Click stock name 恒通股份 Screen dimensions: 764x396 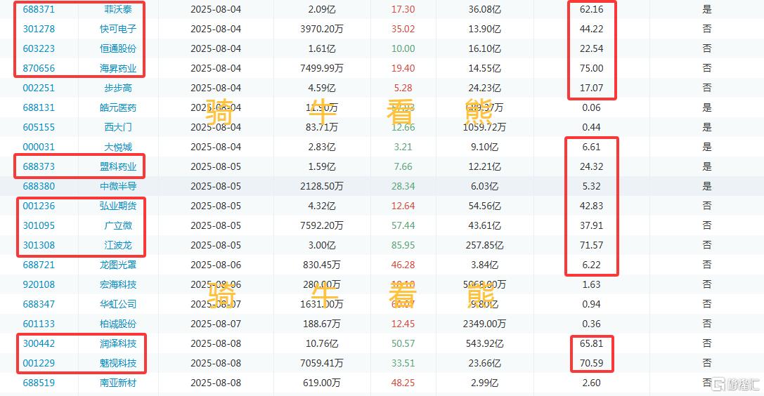coord(118,48)
